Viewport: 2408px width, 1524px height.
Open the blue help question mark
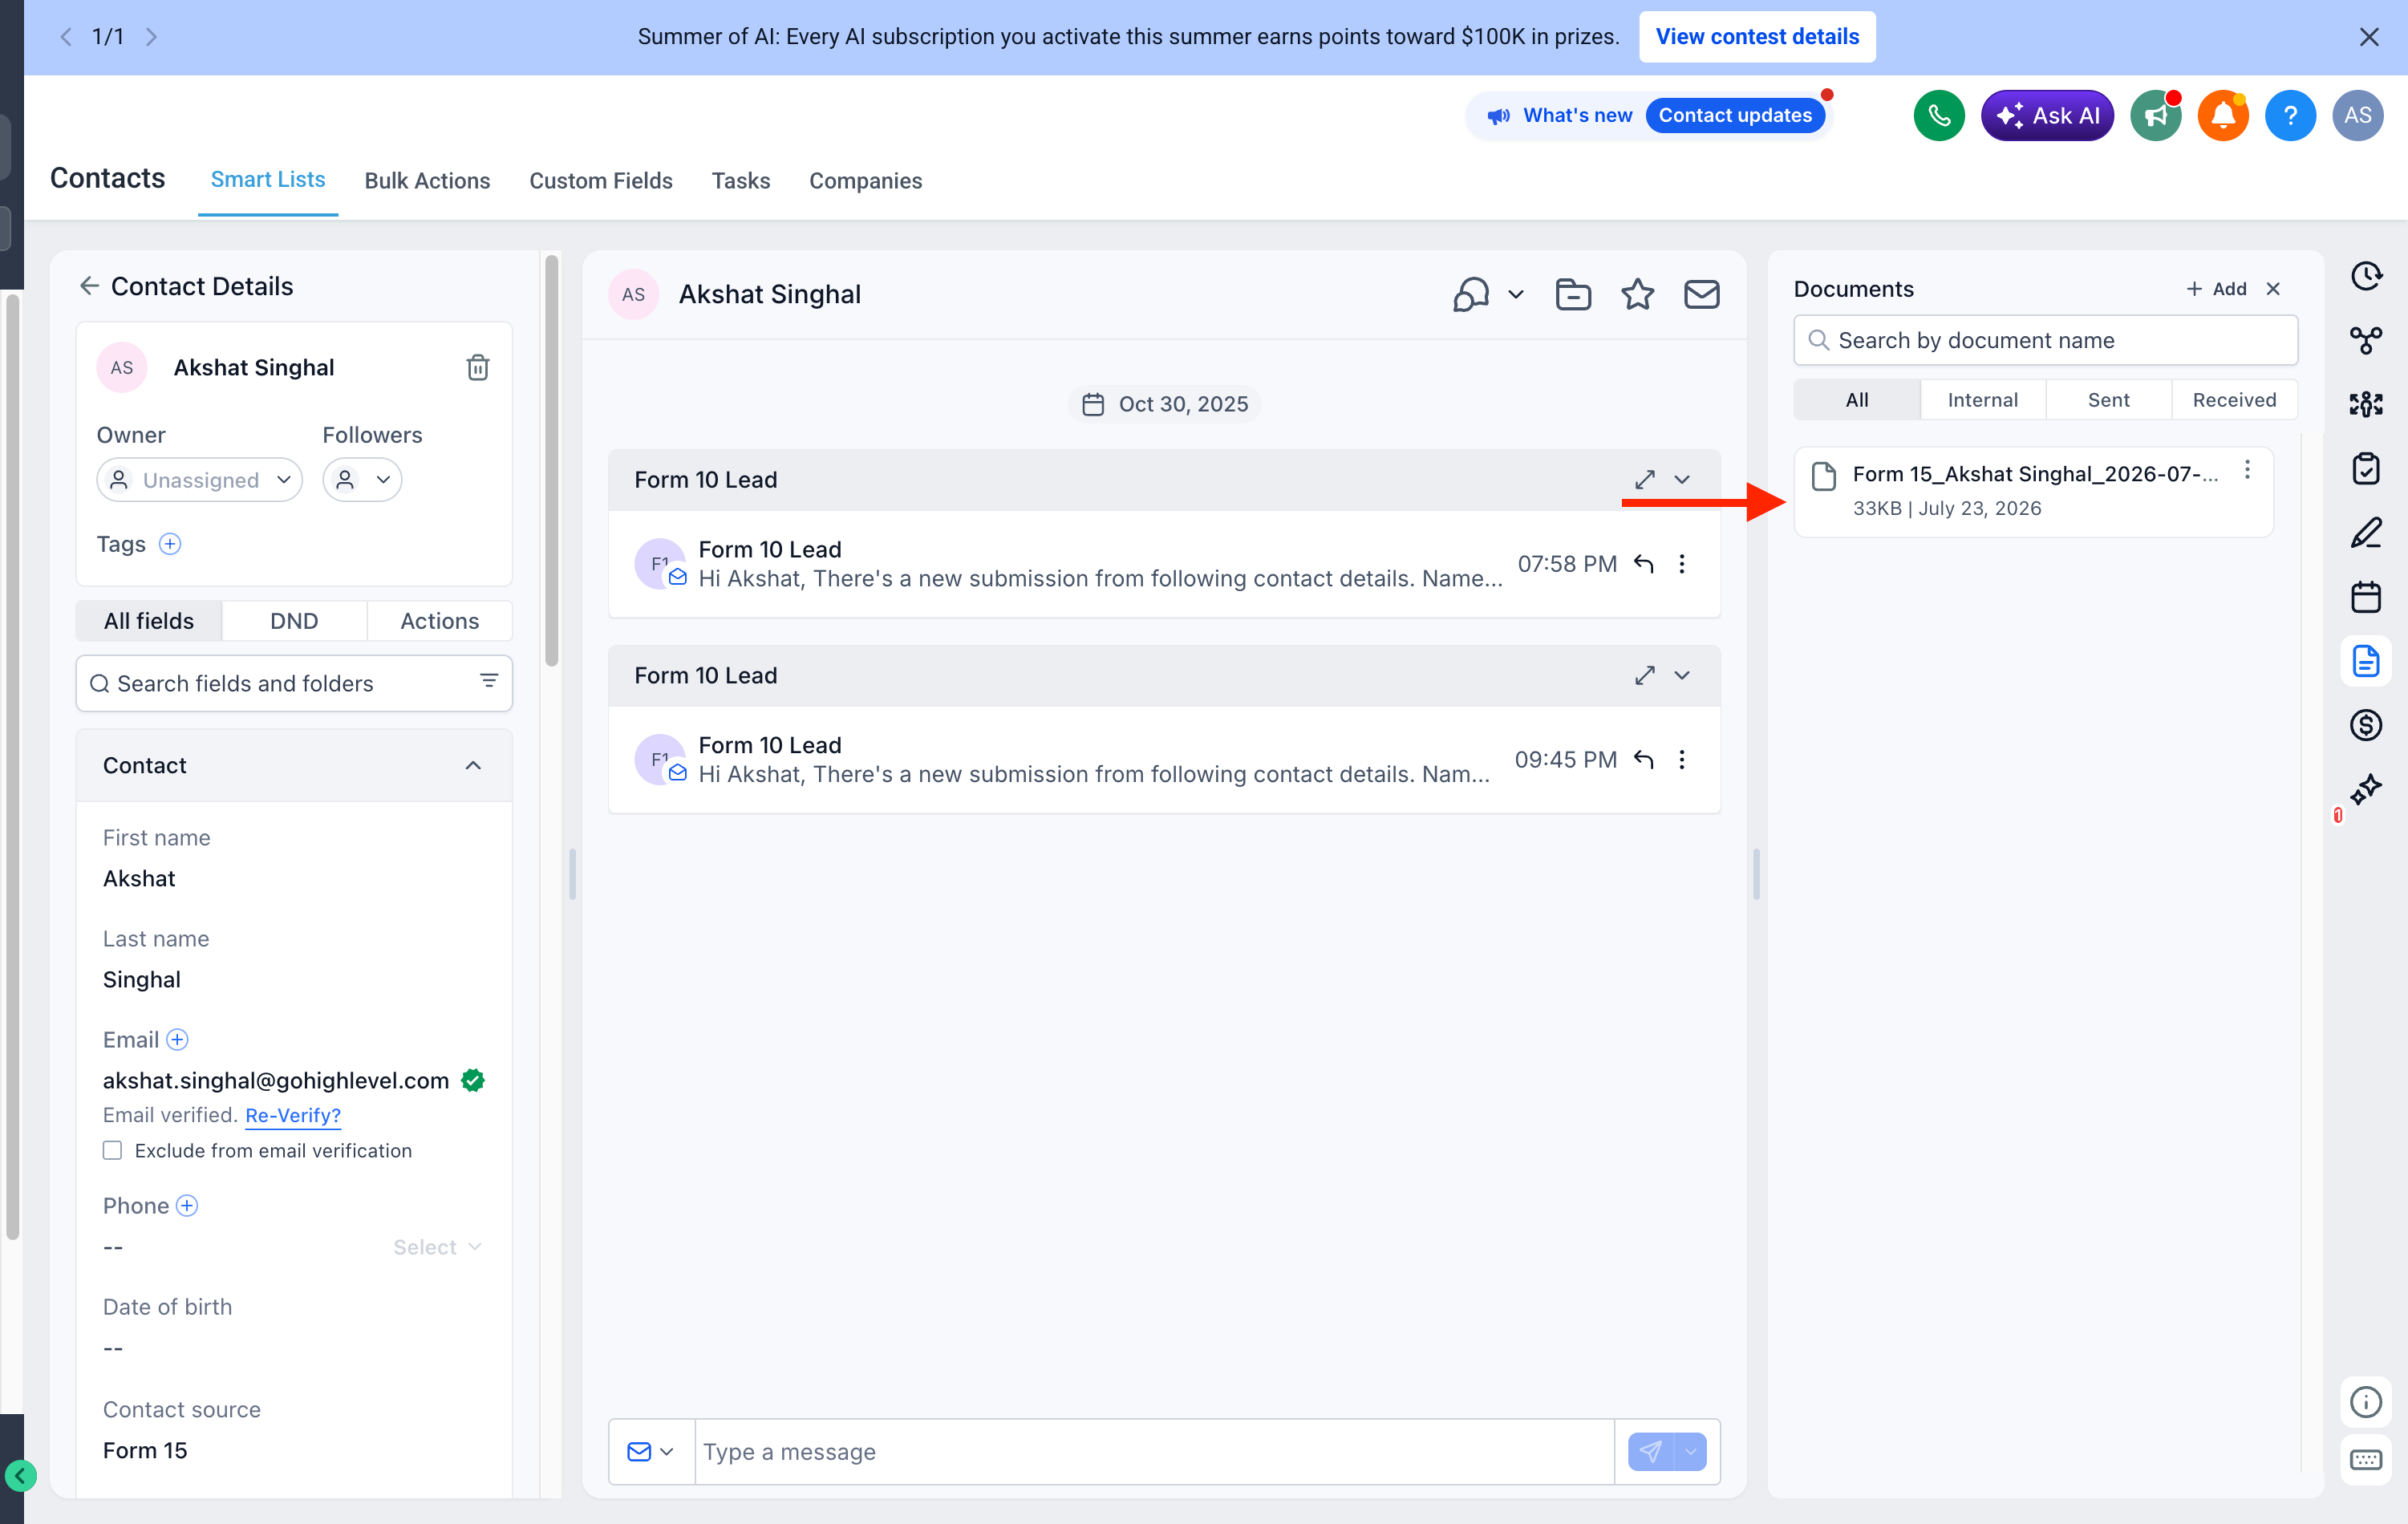pos(2290,115)
